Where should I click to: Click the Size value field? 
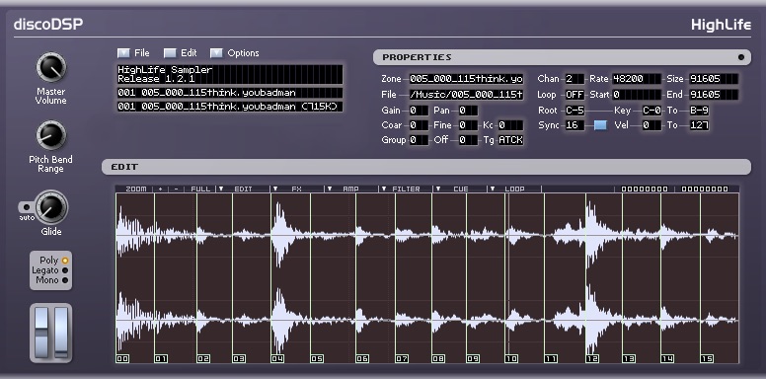click(x=714, y=79)
